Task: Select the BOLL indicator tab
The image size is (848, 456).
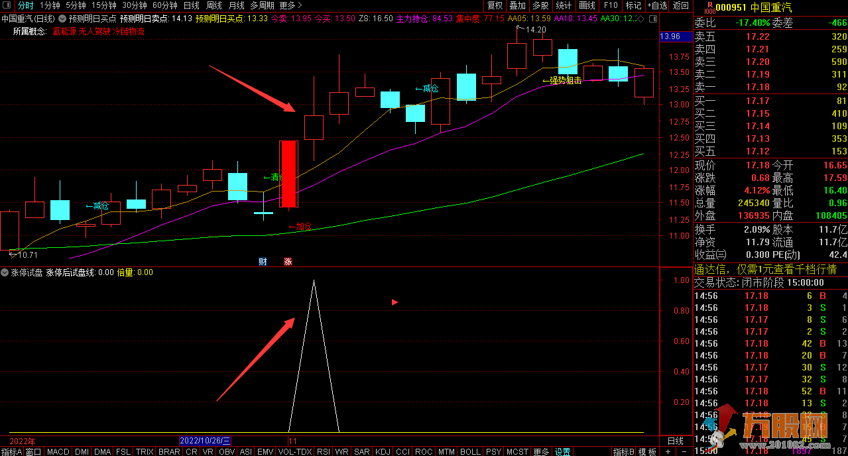Action: [x=470, y=451]
